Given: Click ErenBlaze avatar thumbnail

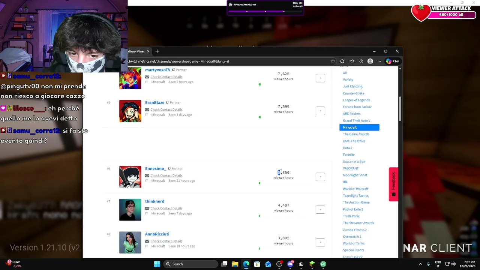Looking at the screenshot, I should tap(130, 111).
